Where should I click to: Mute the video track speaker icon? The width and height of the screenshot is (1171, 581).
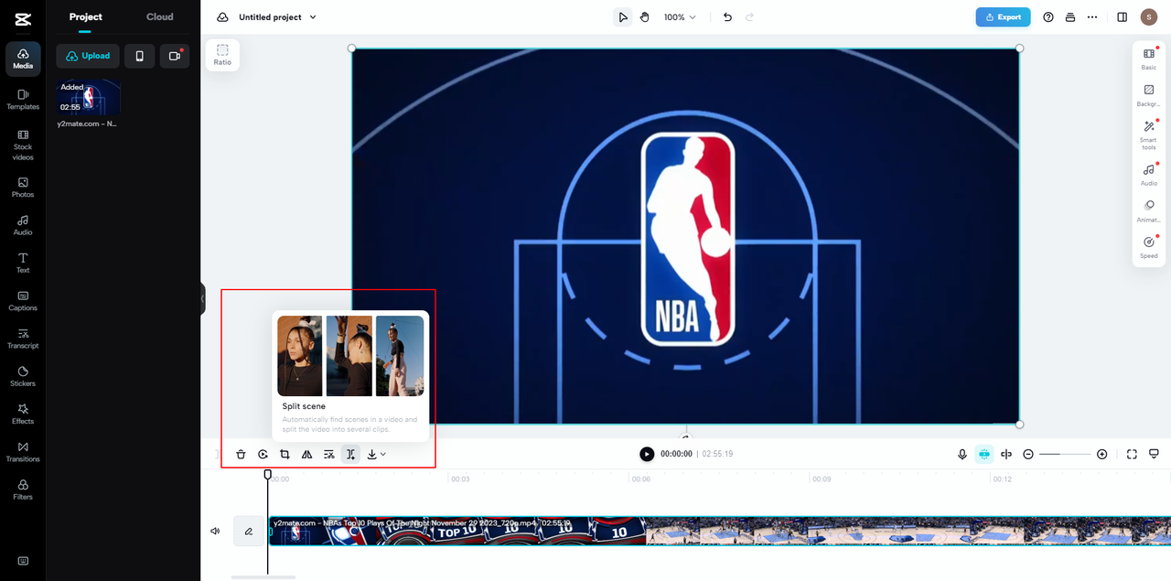tap(215, 531)
